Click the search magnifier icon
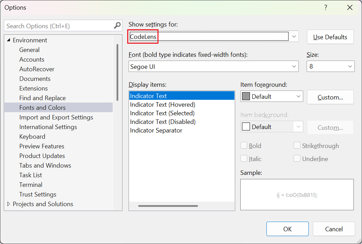The height and width of the screenshot is (244, 362). point(117,25)
